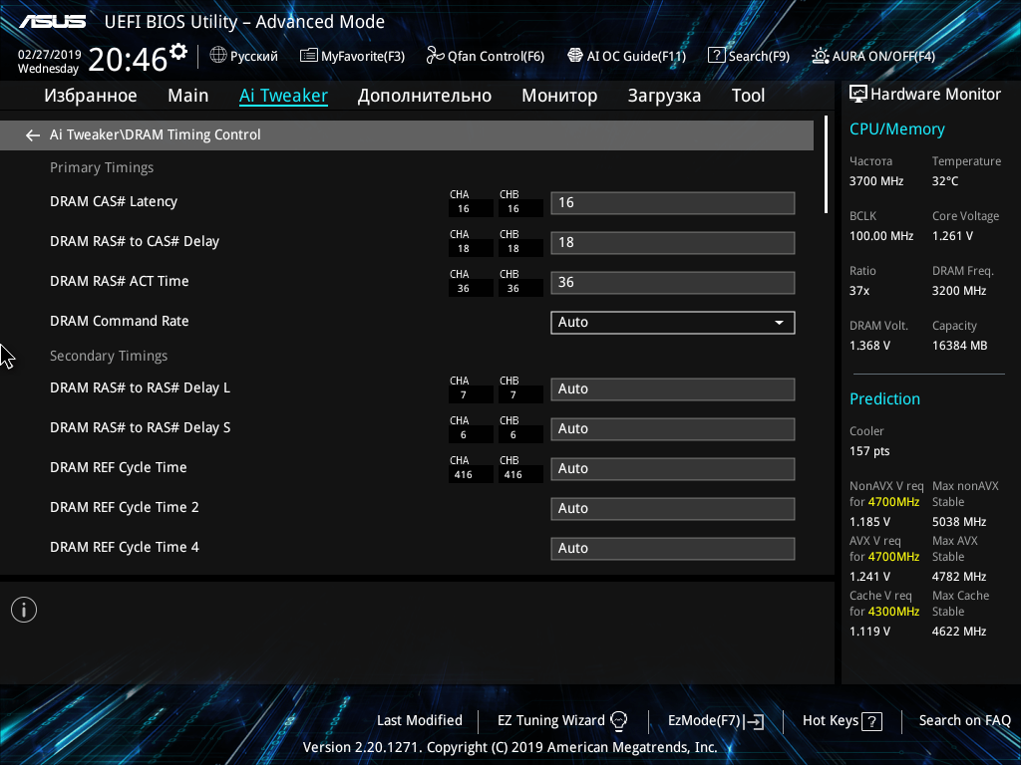Image resolution: width=1021 pixels, height=765 pixels.
Task: Open Search(F9) question mark icon
Action: pyautogui.click(x=716, y=56)
